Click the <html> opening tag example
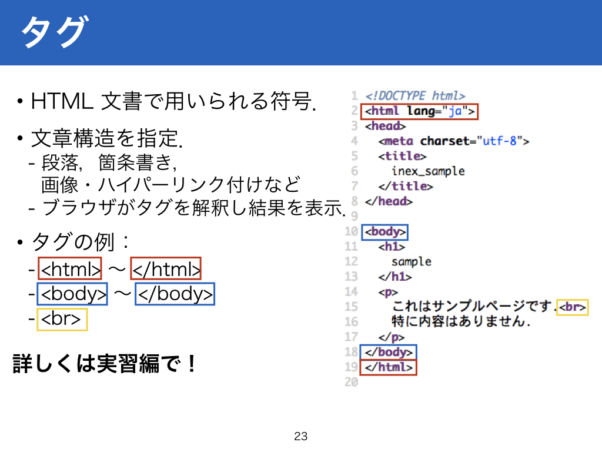Image resolution: width=602 pixels, height=452 pixels. point(70,268)
